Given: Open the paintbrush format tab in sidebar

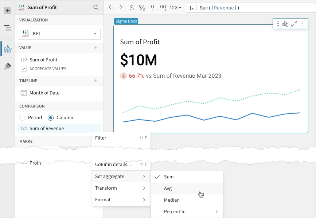Looking at the screenshot, I should coord(7,66).
